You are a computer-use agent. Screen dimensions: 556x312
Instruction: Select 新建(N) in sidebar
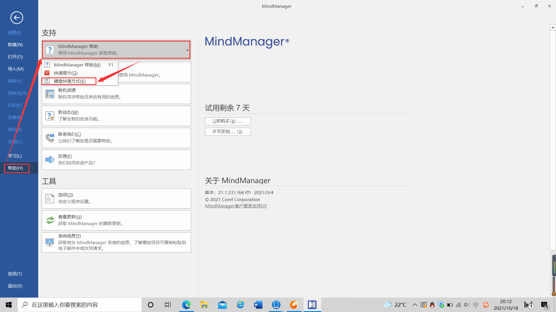click(15, 45)
